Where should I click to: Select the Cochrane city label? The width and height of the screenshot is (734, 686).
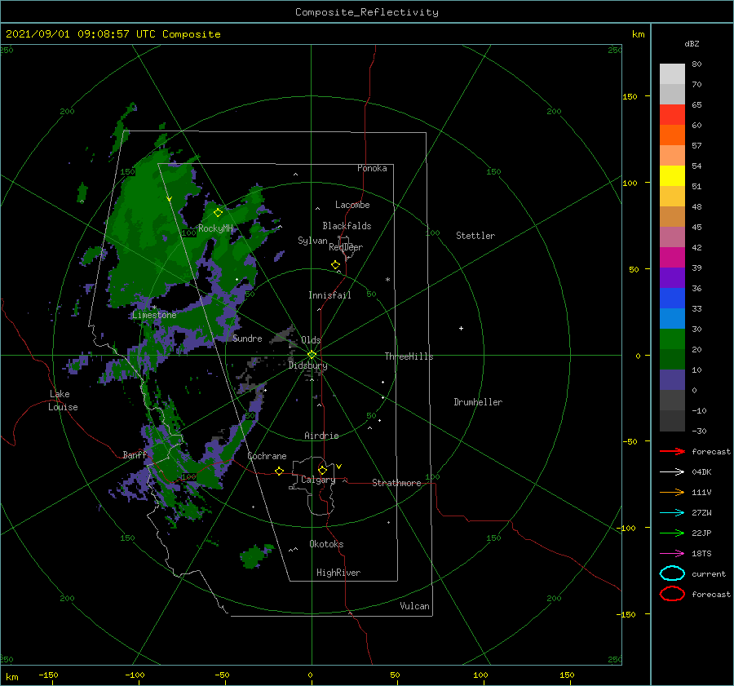pos(267,456)
